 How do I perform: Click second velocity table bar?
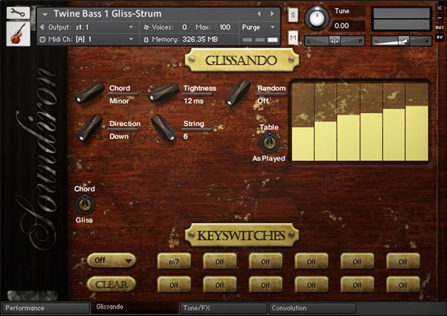326,141
